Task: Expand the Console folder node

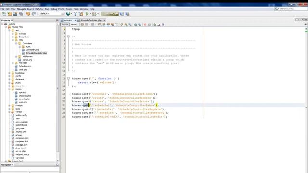Action: (x=13, y=34)
